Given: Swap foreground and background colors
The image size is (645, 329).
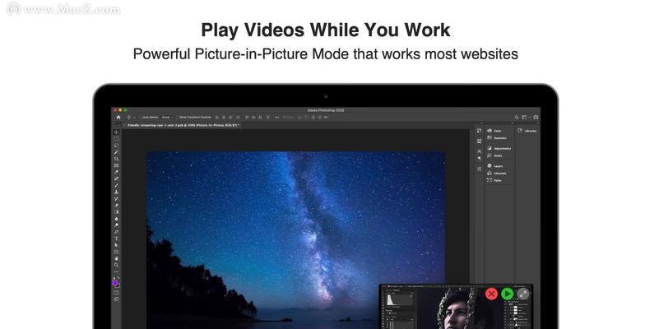Looking at the screenshot, I should click(x=118, y=278).
